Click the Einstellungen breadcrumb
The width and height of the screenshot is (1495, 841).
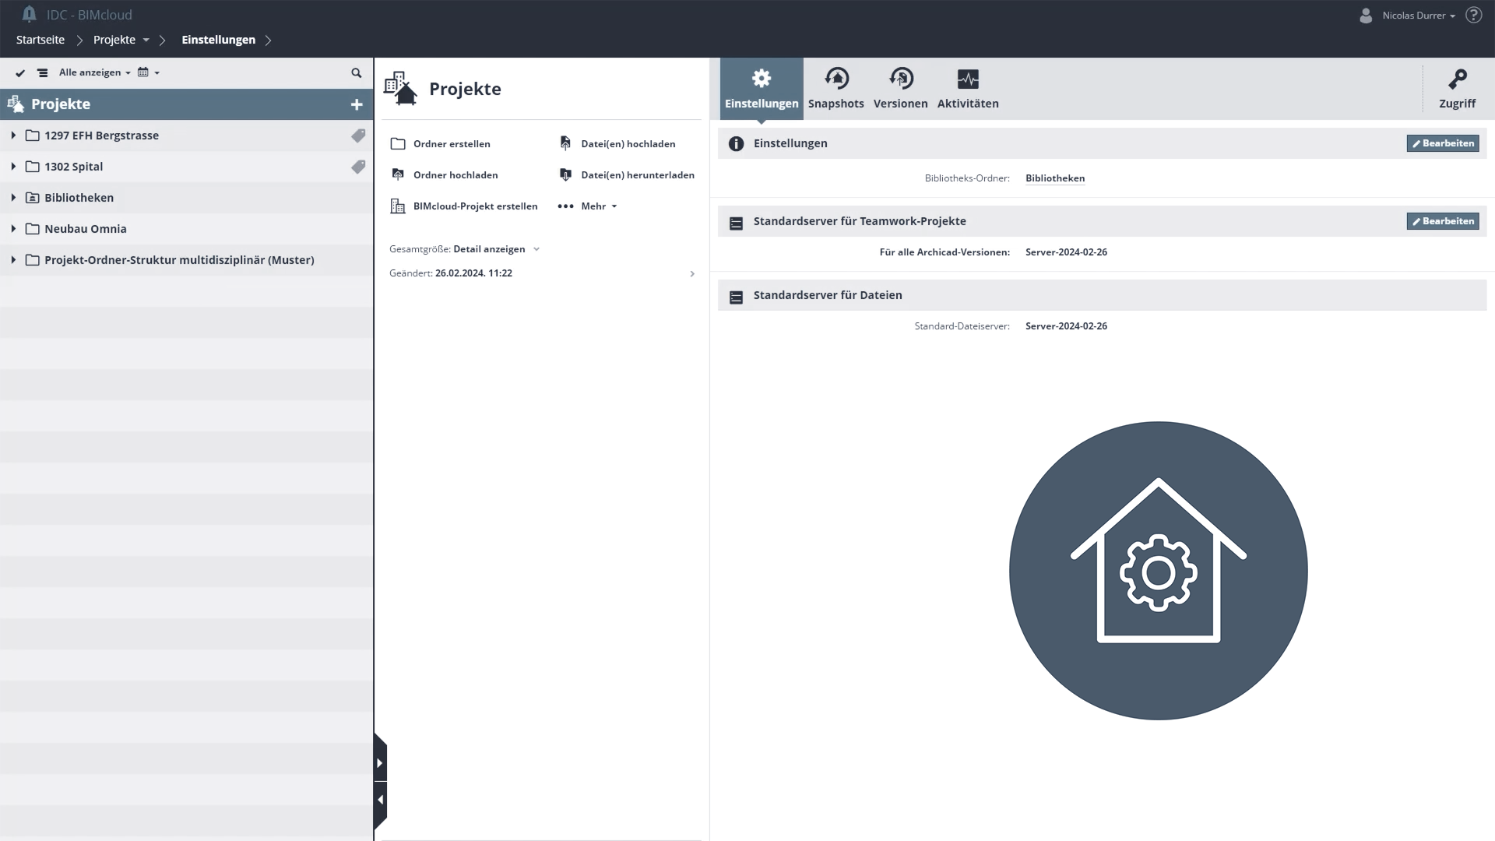[x=218, y=40]
